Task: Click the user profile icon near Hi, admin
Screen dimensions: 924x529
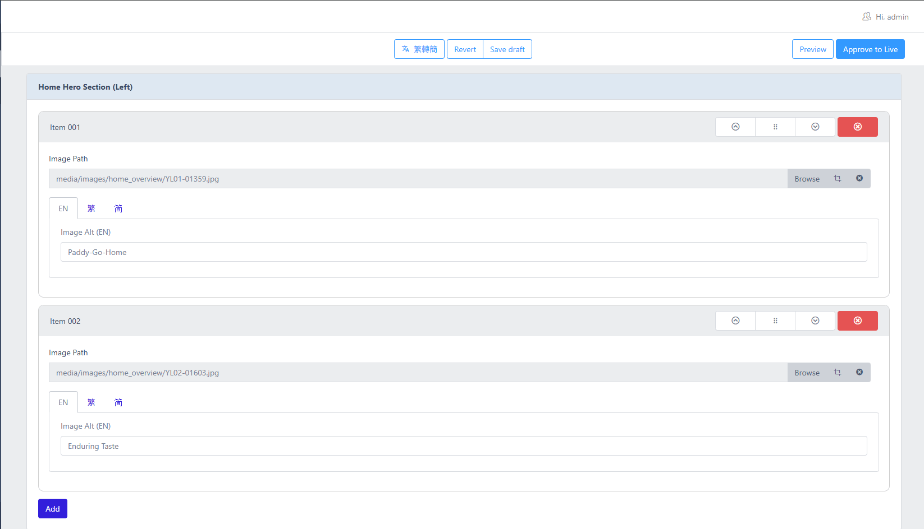Action: (866, 16)
